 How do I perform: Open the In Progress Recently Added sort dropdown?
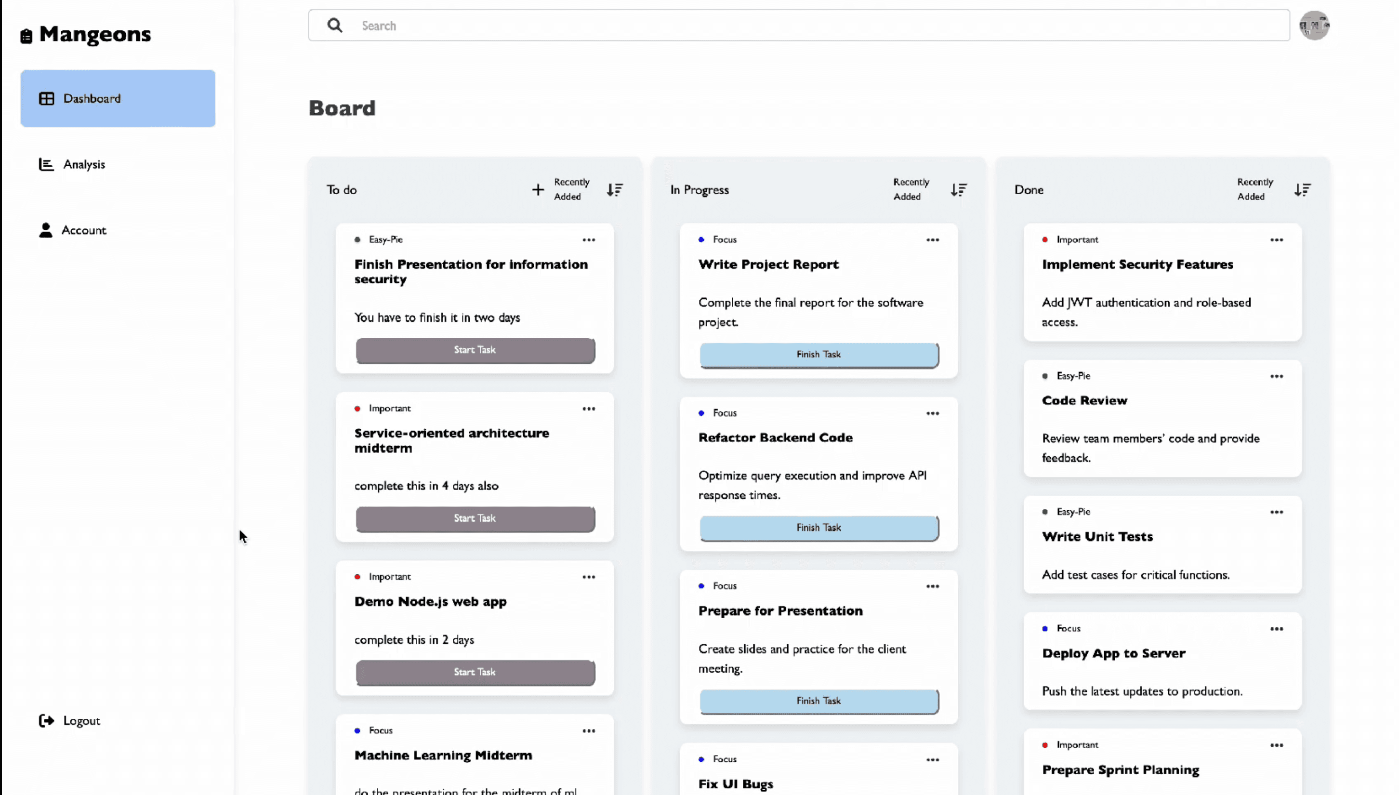[x=911, y=189]
